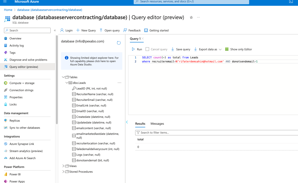Screen dimensions: 298x183
Task: Refresh the object explorer
Action: pyautogui.click(x=119, y=43)
